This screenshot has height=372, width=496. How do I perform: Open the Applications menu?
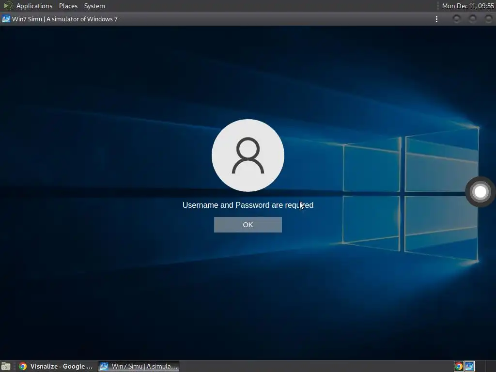[34, 6]
